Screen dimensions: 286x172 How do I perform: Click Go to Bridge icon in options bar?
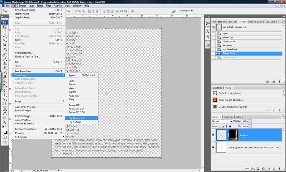point(174,11)
